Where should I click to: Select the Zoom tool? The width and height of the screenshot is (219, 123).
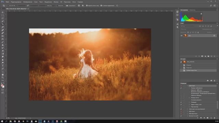(2, 78)
